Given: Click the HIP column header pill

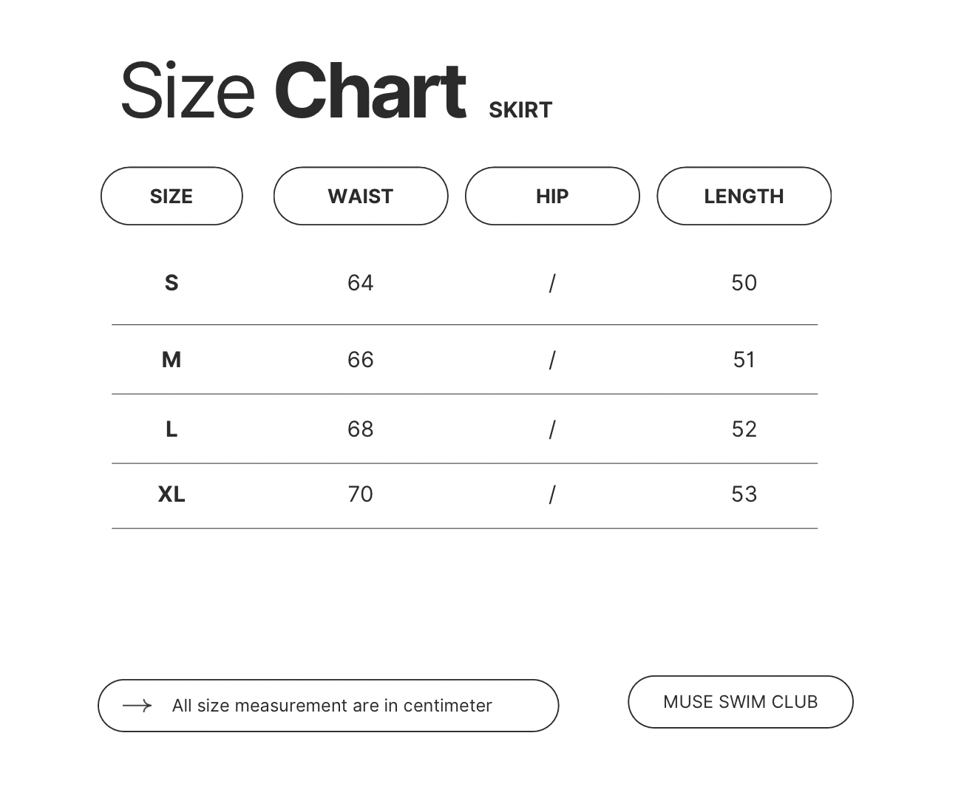Looking at the screenshot, I should (x=552, y=196).
